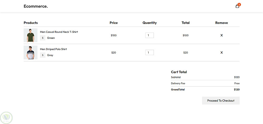Focus the T-Shirt quantity field
Image resolution: width=263 pixels, height=124 pixels.
[149, 35]
